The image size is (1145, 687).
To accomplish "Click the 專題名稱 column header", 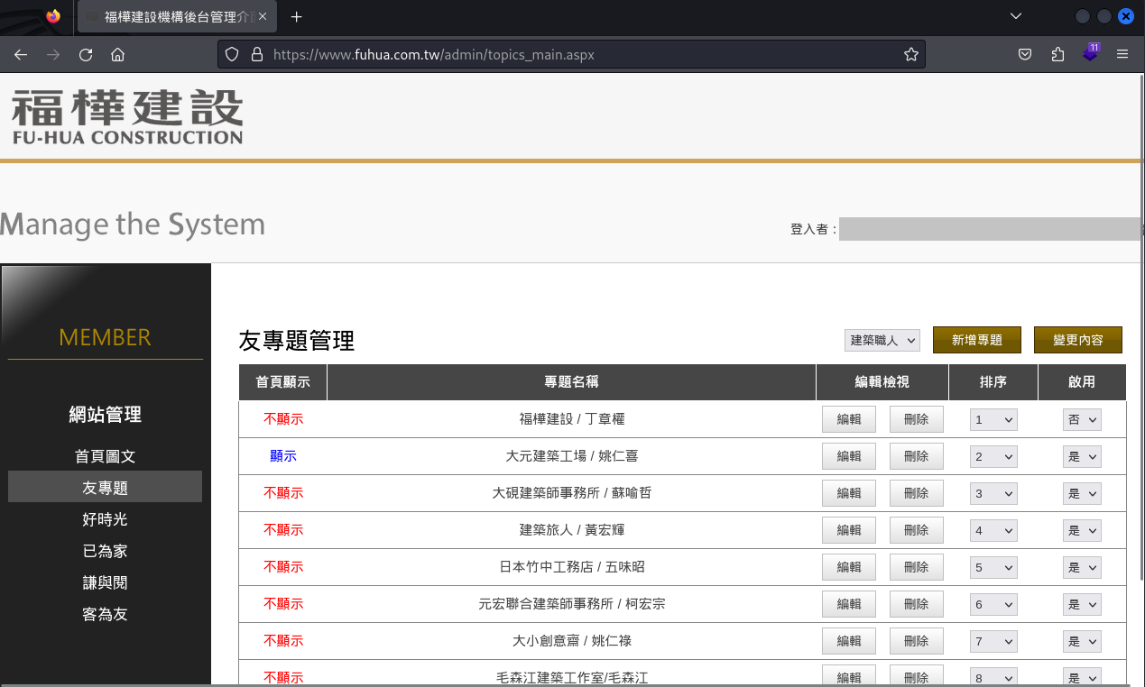I will (572, 382).
